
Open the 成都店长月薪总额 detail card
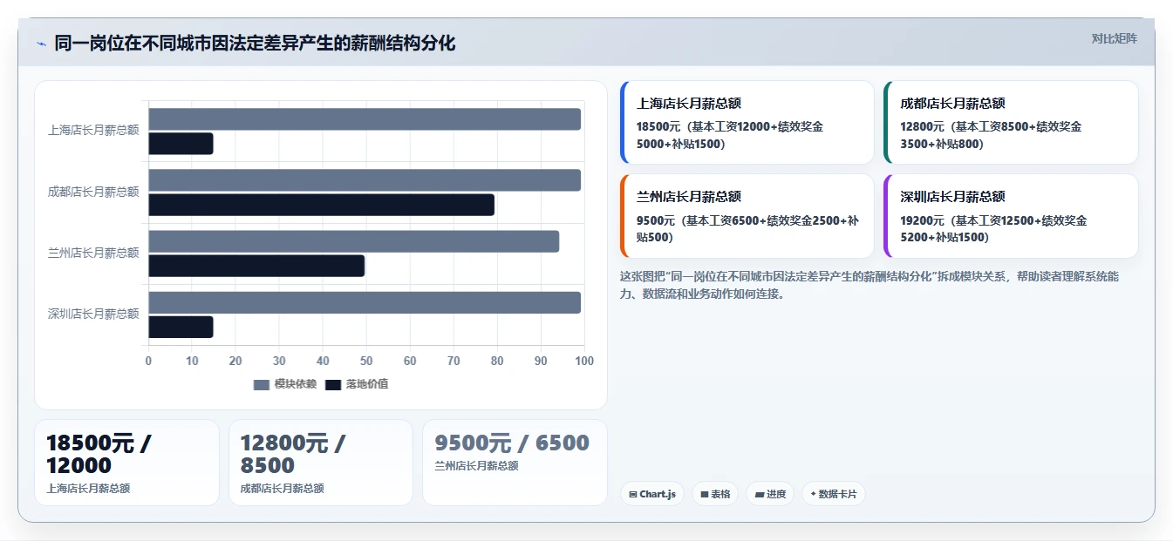pyautogui.click(x=1011, y=123)
